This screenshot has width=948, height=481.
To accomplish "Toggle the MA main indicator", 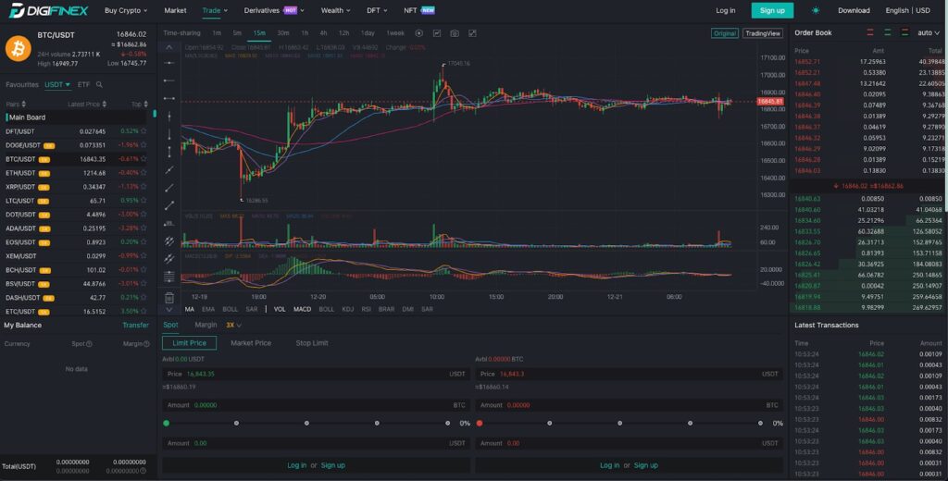I will pos(190,309).
